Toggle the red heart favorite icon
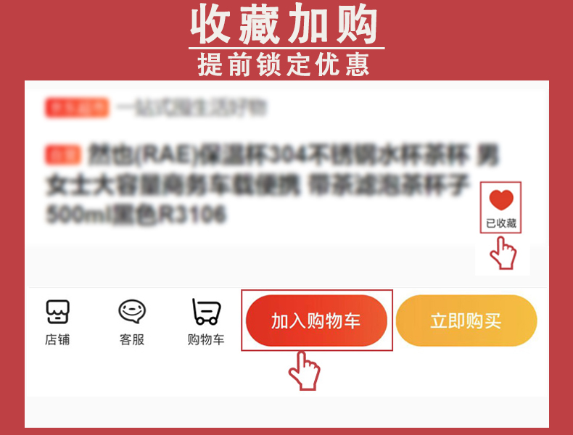The width and height of the screenshot is (573, 435). click(x=501, y=199)
